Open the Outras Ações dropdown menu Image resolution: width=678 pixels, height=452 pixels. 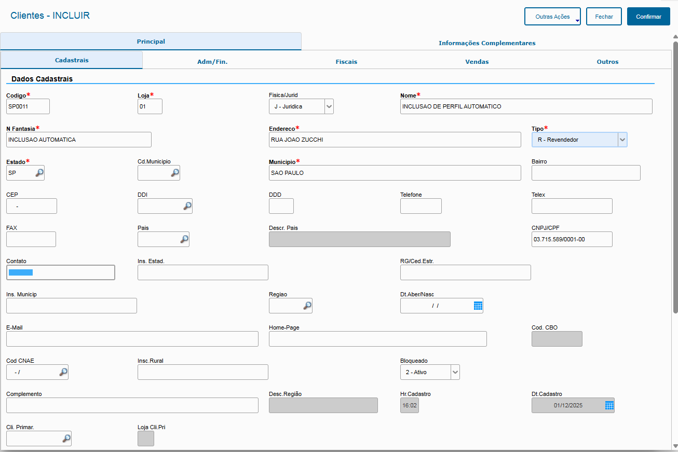552,17
